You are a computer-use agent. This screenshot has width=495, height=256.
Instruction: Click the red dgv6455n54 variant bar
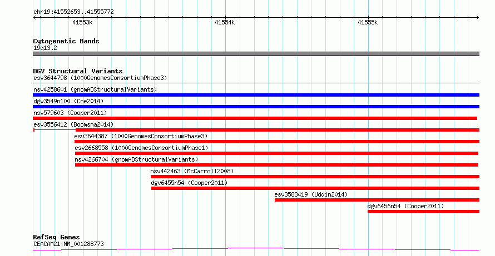[x=315, y=188]
